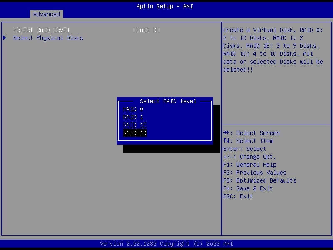Click the Version 2.22.1282 copyright footer
Screen dimensions: 333x250
[x=166, y=244]
